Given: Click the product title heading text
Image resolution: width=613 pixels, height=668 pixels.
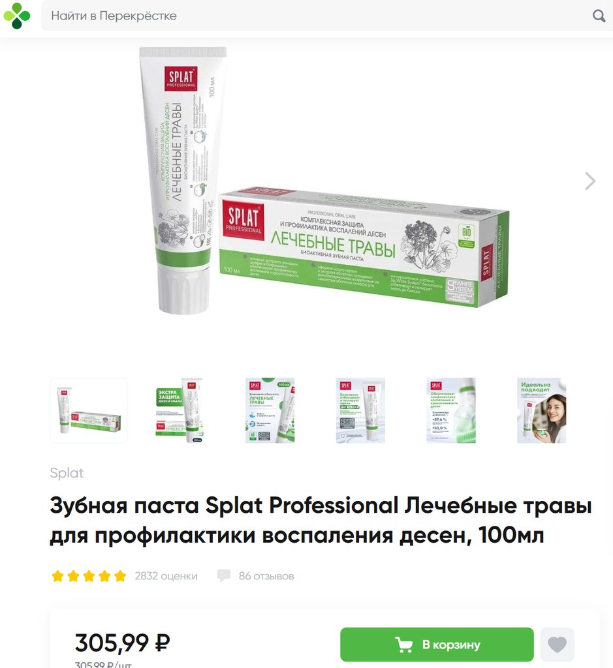Looking at the screenshot, I should [x=321, y=520].
